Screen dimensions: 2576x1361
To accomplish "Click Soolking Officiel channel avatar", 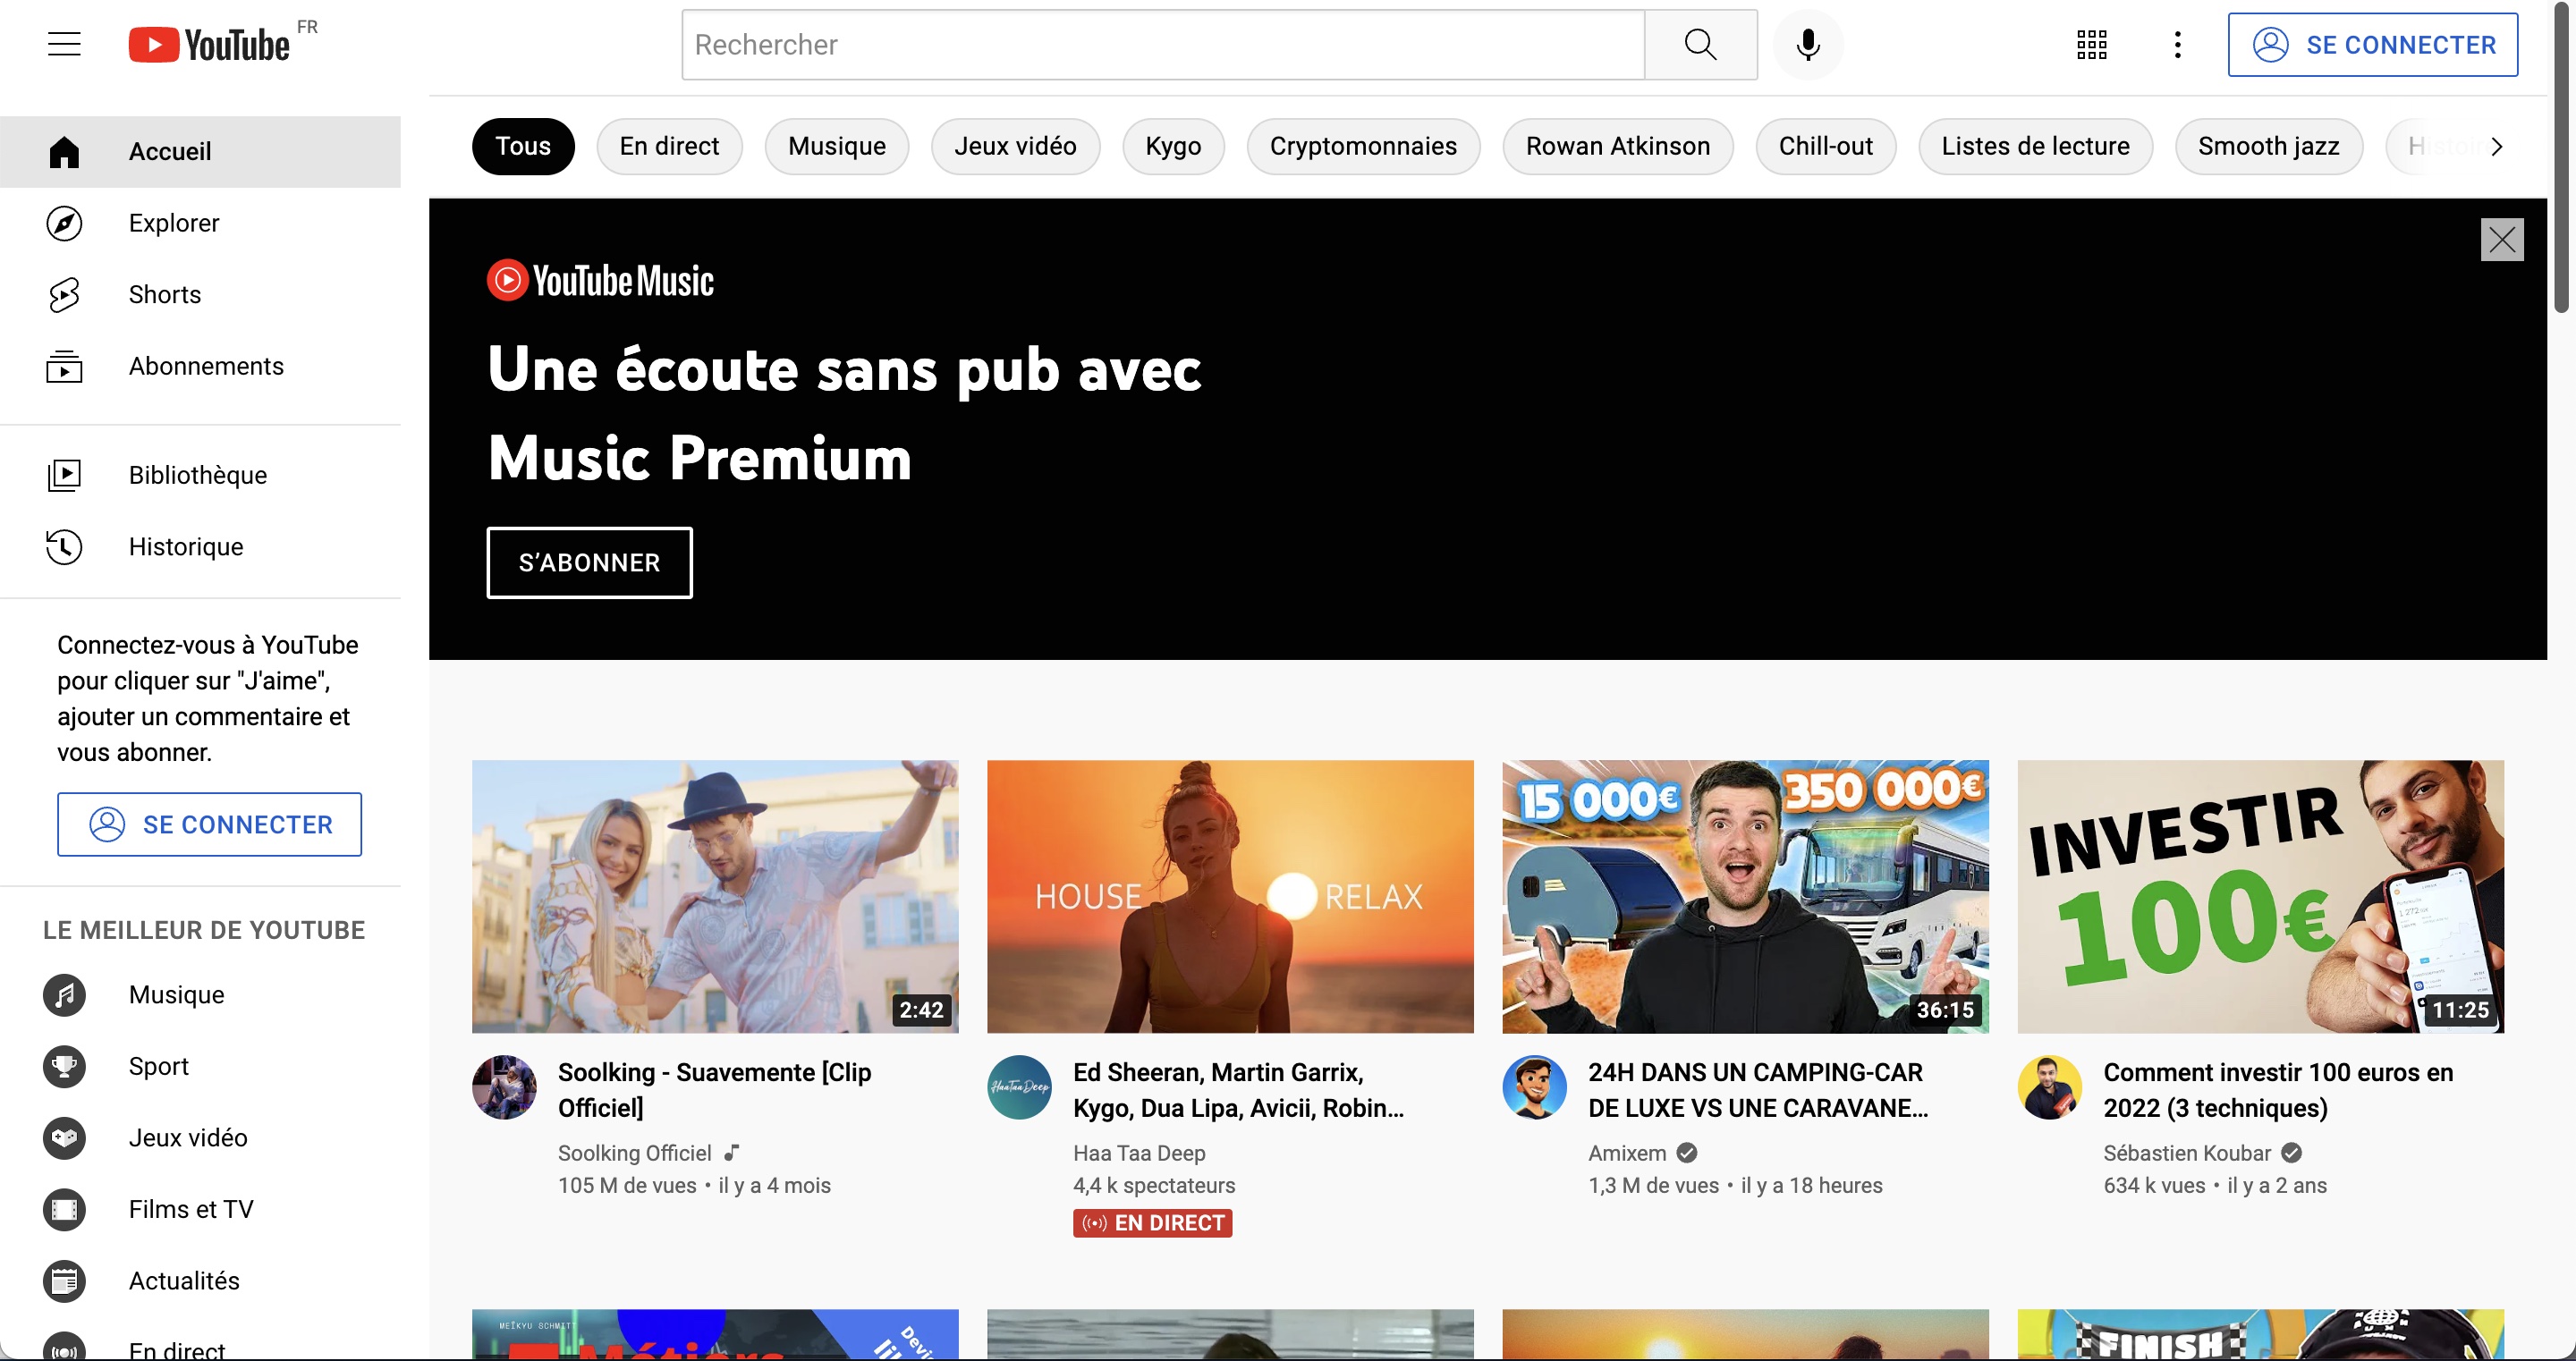I will 504,1088.
